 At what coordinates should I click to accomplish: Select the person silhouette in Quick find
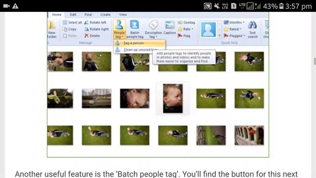208,30
